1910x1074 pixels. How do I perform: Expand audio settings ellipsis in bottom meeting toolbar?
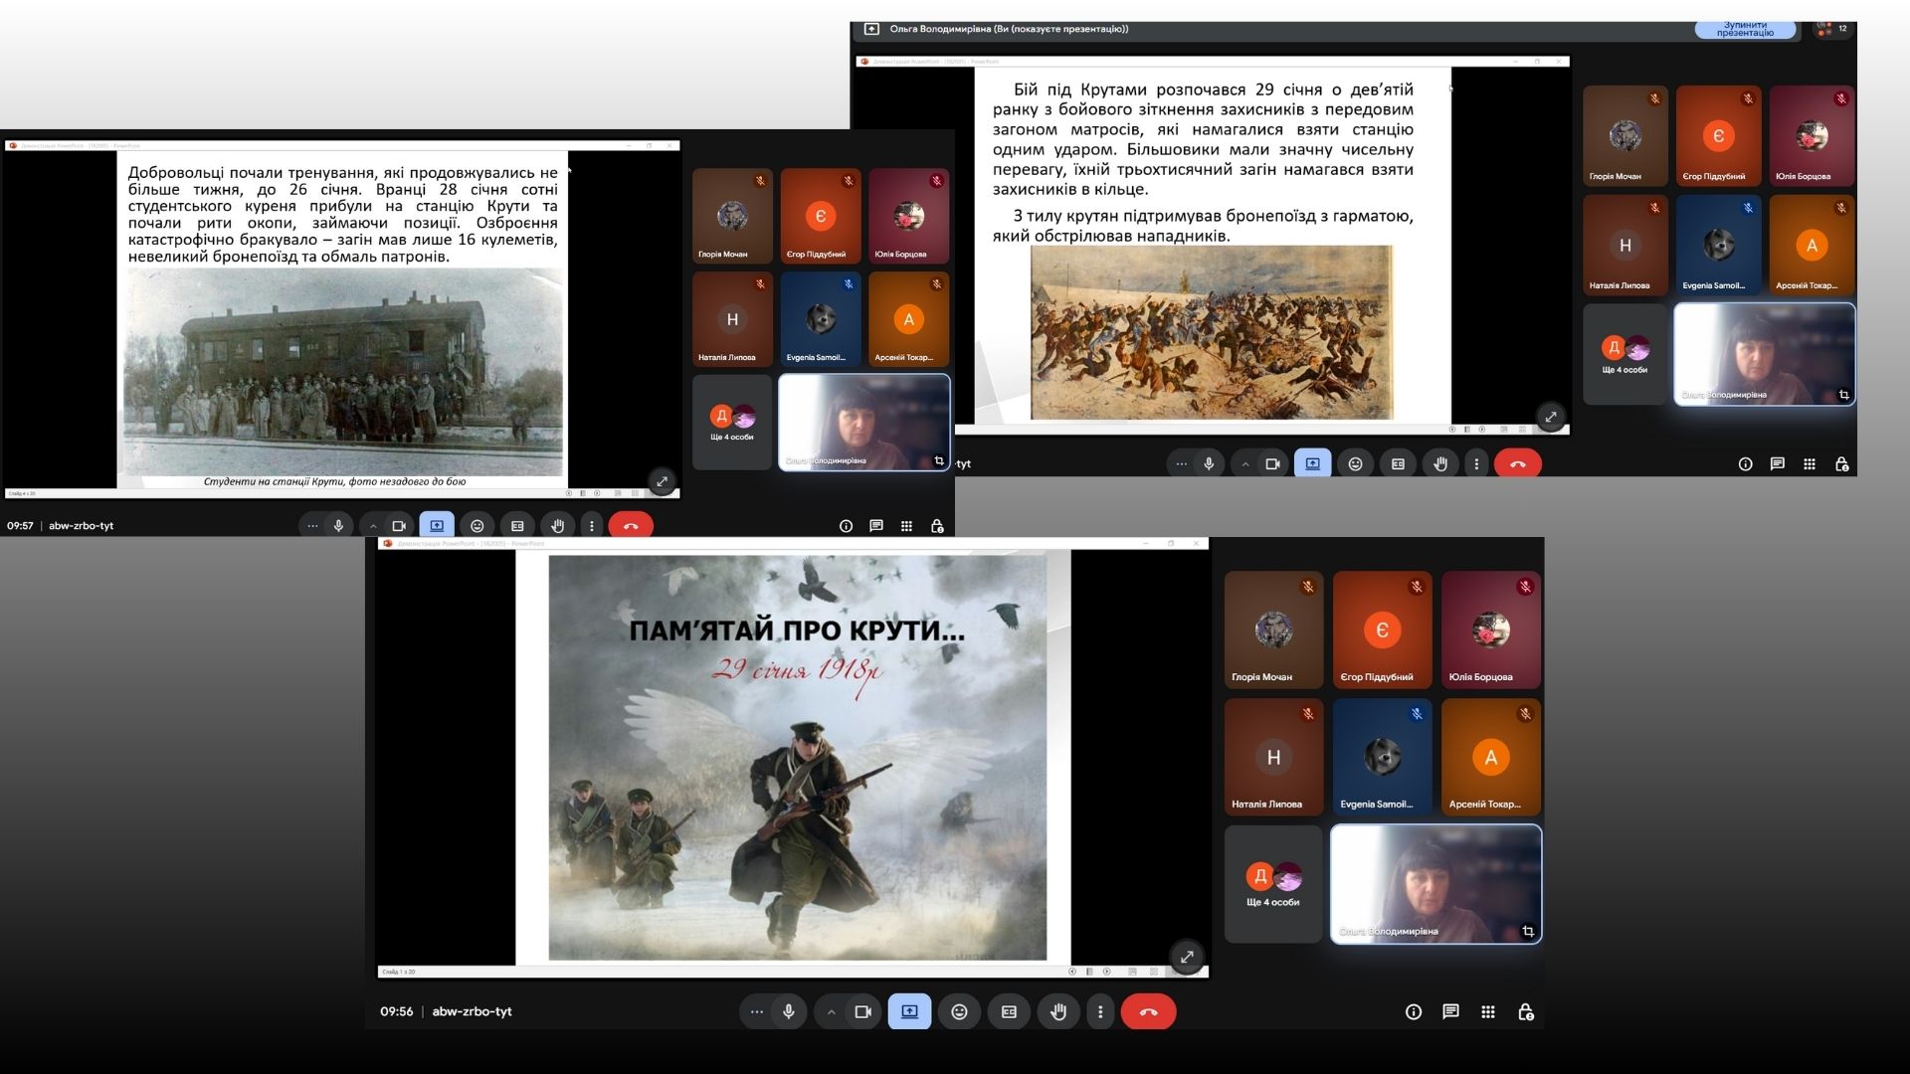pos(757,1011)
